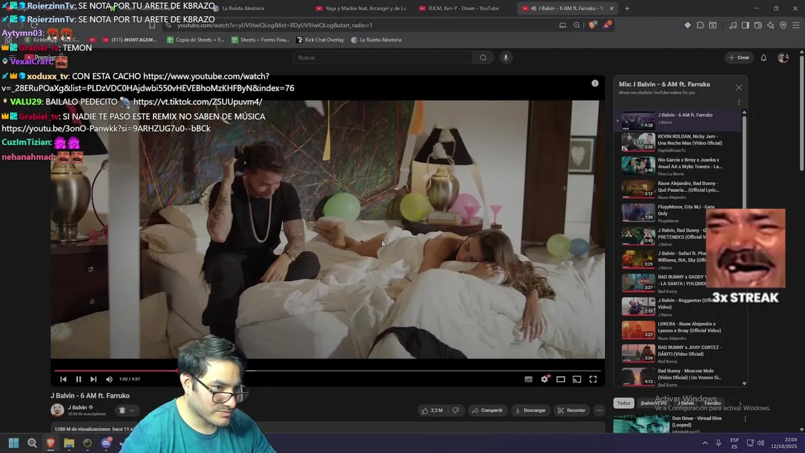Viewport: 805px width, 453px height.
Task: Toggle subtitles in the video player
Action: click(x=528, y=379)
